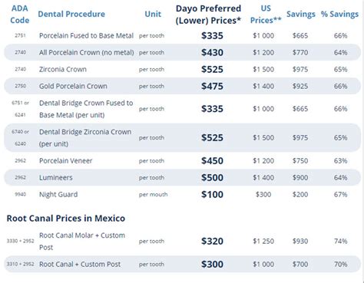364x283 pixels.
Task: Click the Dental Bridge Zirconia Crown row
Action: tap(182, 138)
